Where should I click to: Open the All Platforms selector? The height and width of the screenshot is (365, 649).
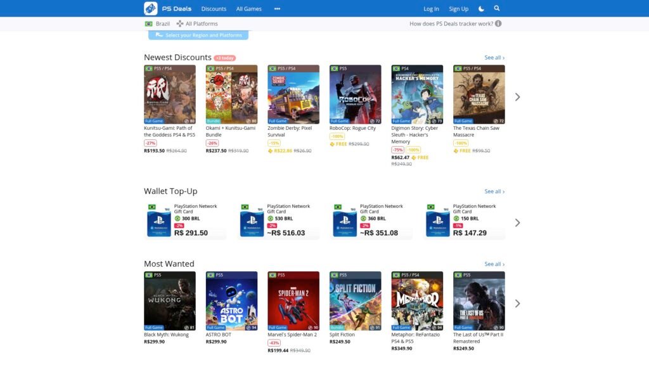coord(197,23)
